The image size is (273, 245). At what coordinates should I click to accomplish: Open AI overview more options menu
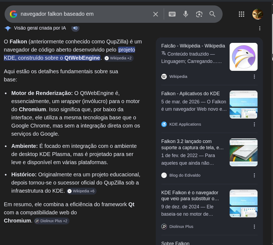click(x=259, y=28)
